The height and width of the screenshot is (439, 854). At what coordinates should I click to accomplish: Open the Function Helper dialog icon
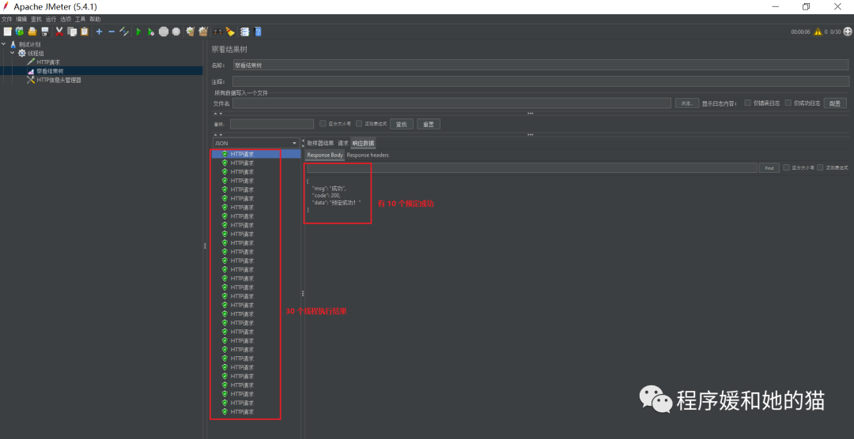244,32
